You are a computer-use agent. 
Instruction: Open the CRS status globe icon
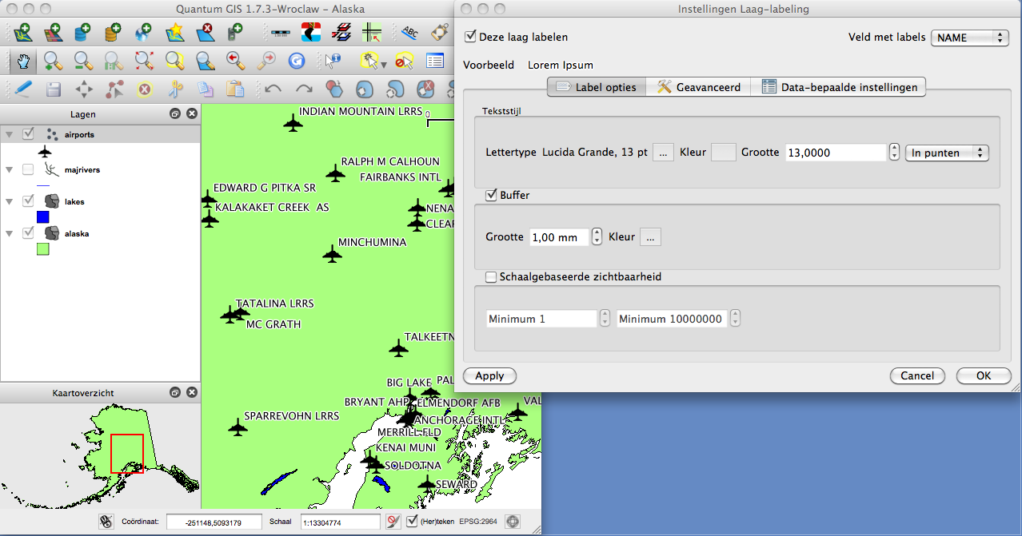click(513, 522)
